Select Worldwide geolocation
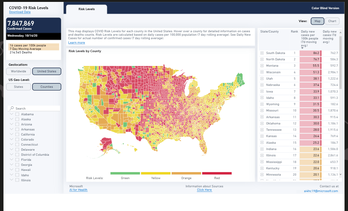The height and width of the screenshot is (211, 348). tap(18, 71)
